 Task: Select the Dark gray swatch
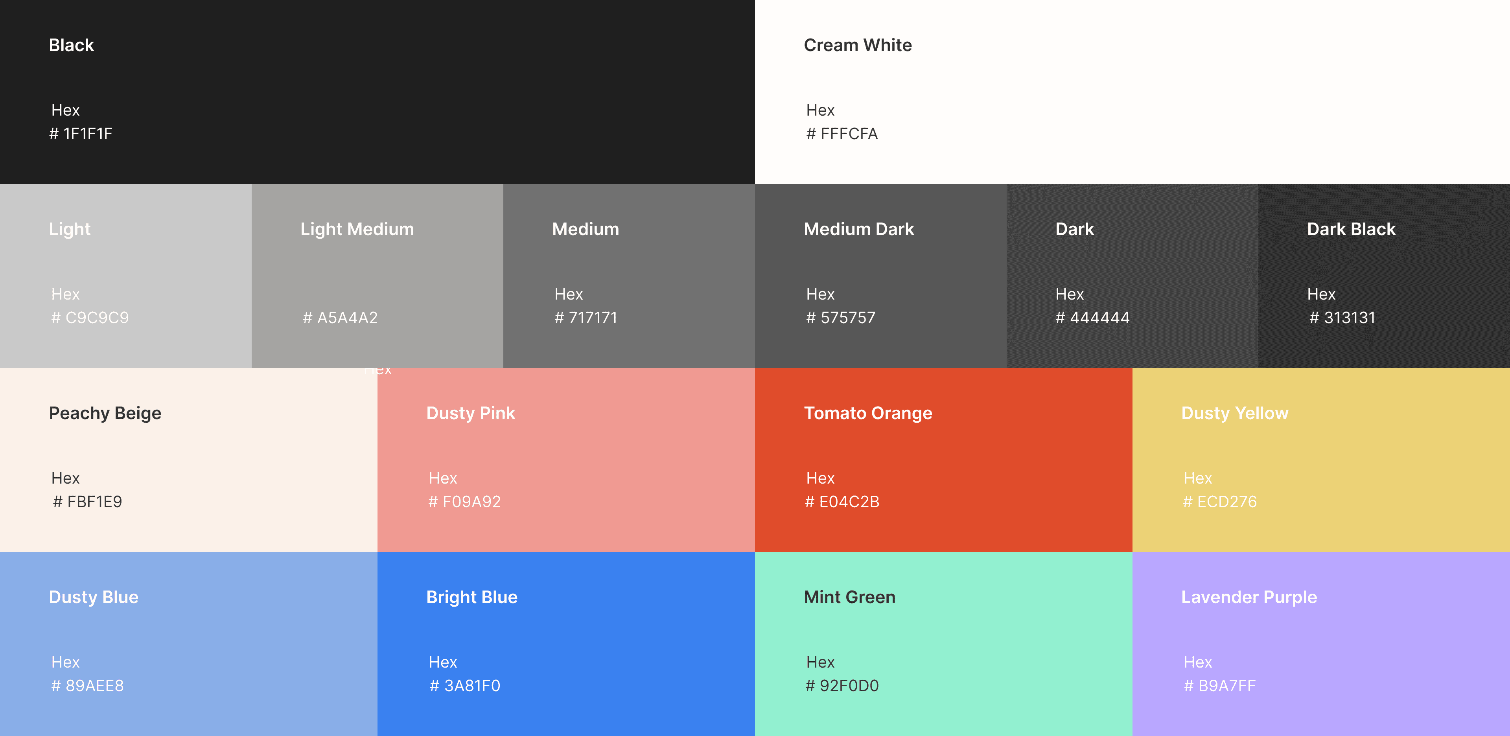(1132, 276)
